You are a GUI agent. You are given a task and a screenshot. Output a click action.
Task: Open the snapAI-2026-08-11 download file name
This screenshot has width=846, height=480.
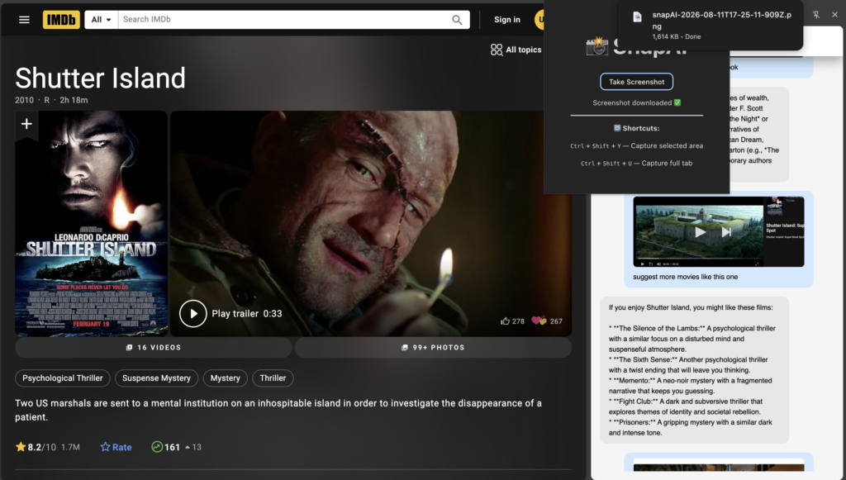point(721,21)
